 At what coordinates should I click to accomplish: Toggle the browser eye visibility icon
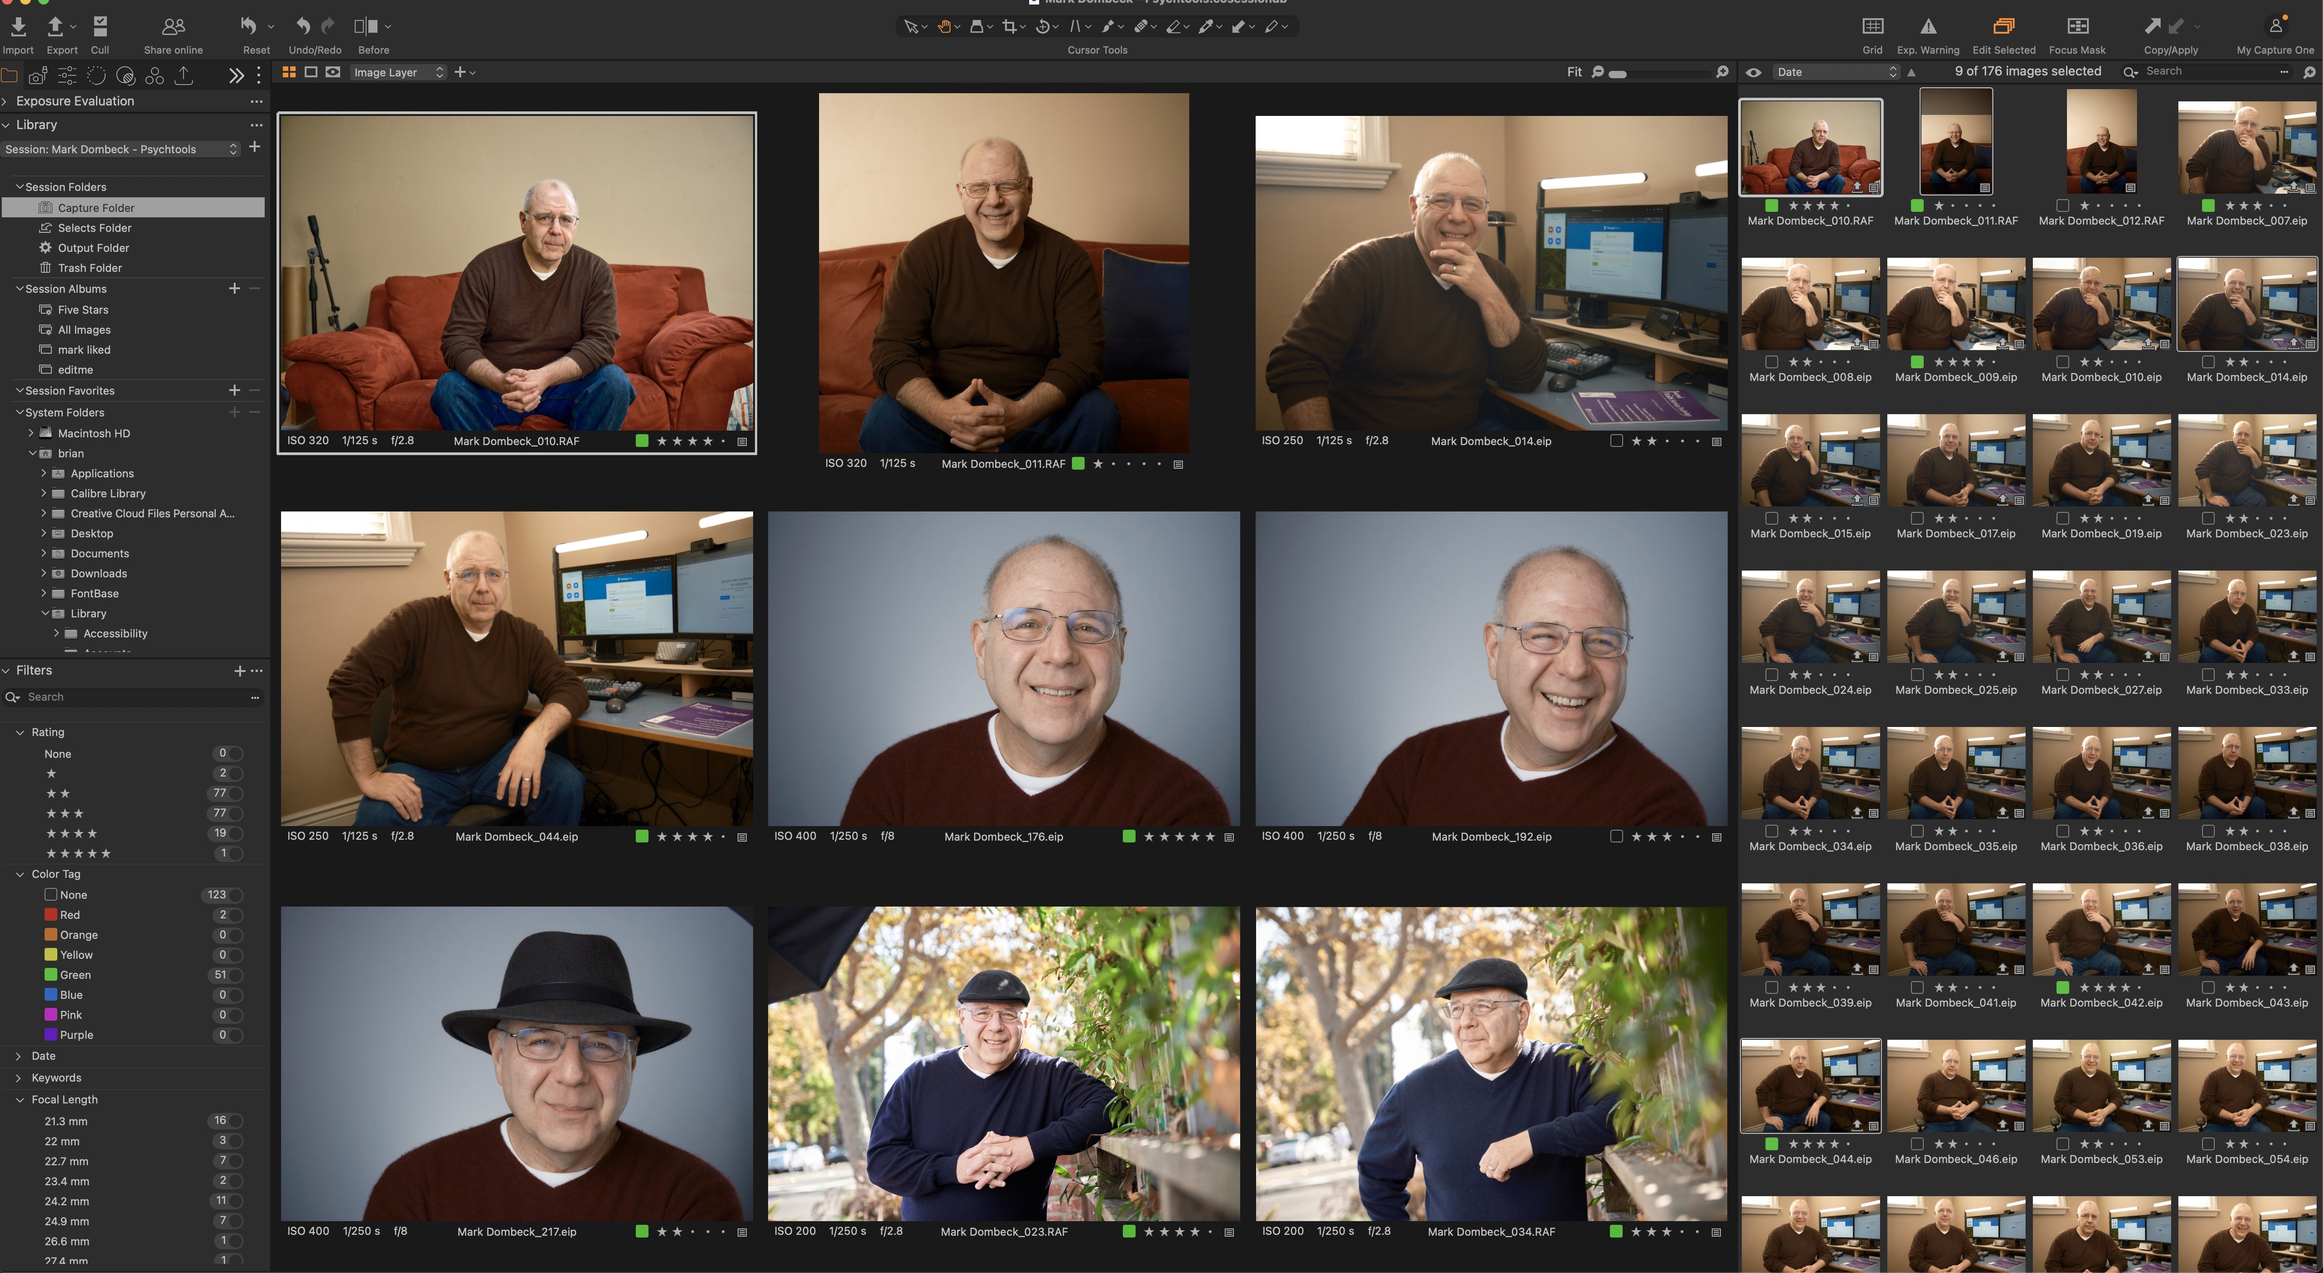coord(1753,72)
